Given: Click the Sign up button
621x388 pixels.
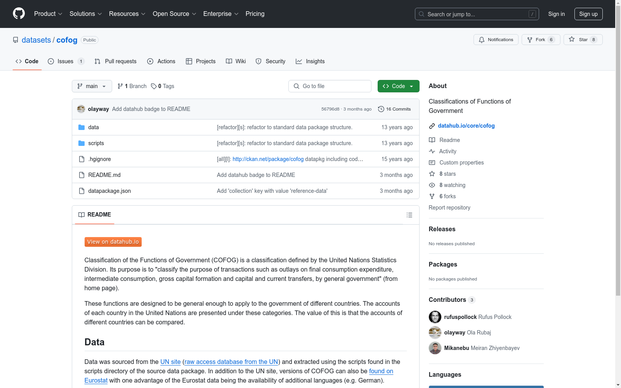Looking at the screenshot, I should [588, 14].
